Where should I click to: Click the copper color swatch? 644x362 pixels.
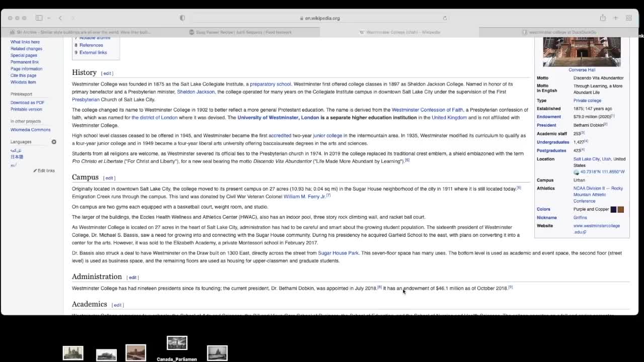pyautogui.click(x=620, y=209)
